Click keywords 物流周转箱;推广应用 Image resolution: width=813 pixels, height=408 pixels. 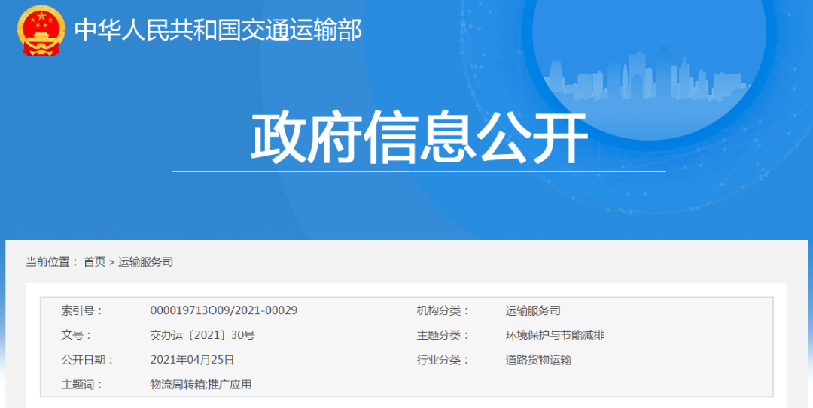click(x=200, y=385)
